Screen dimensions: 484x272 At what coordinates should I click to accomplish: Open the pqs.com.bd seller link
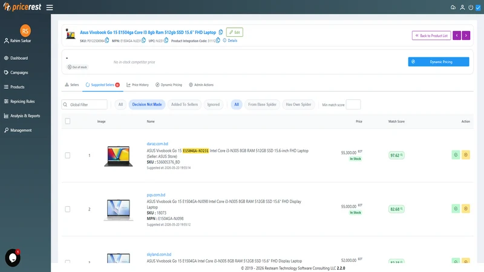(x=156, y=195)
